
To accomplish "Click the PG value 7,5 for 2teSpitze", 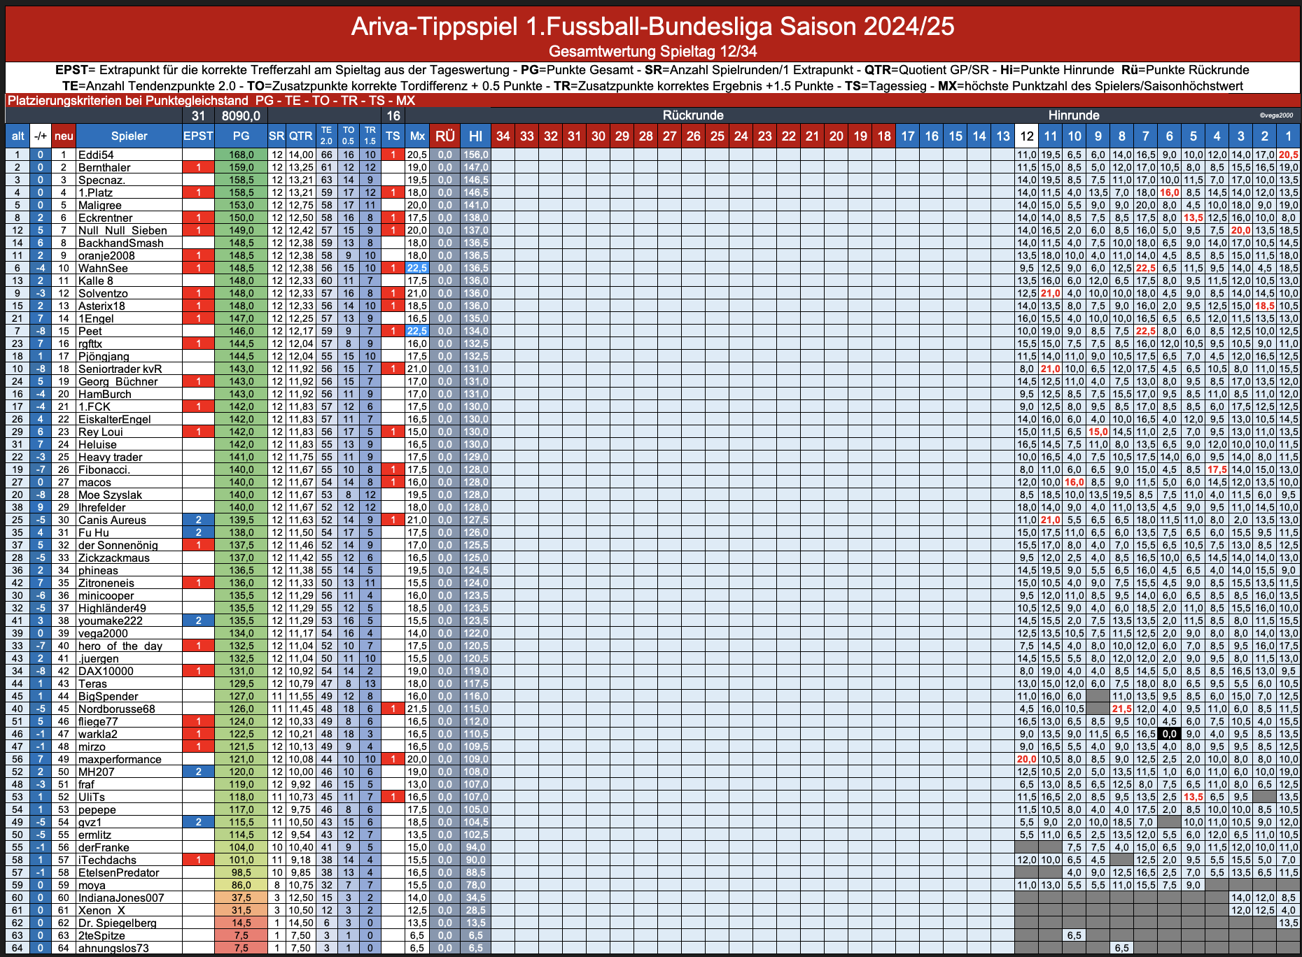I will click(241, 935).
